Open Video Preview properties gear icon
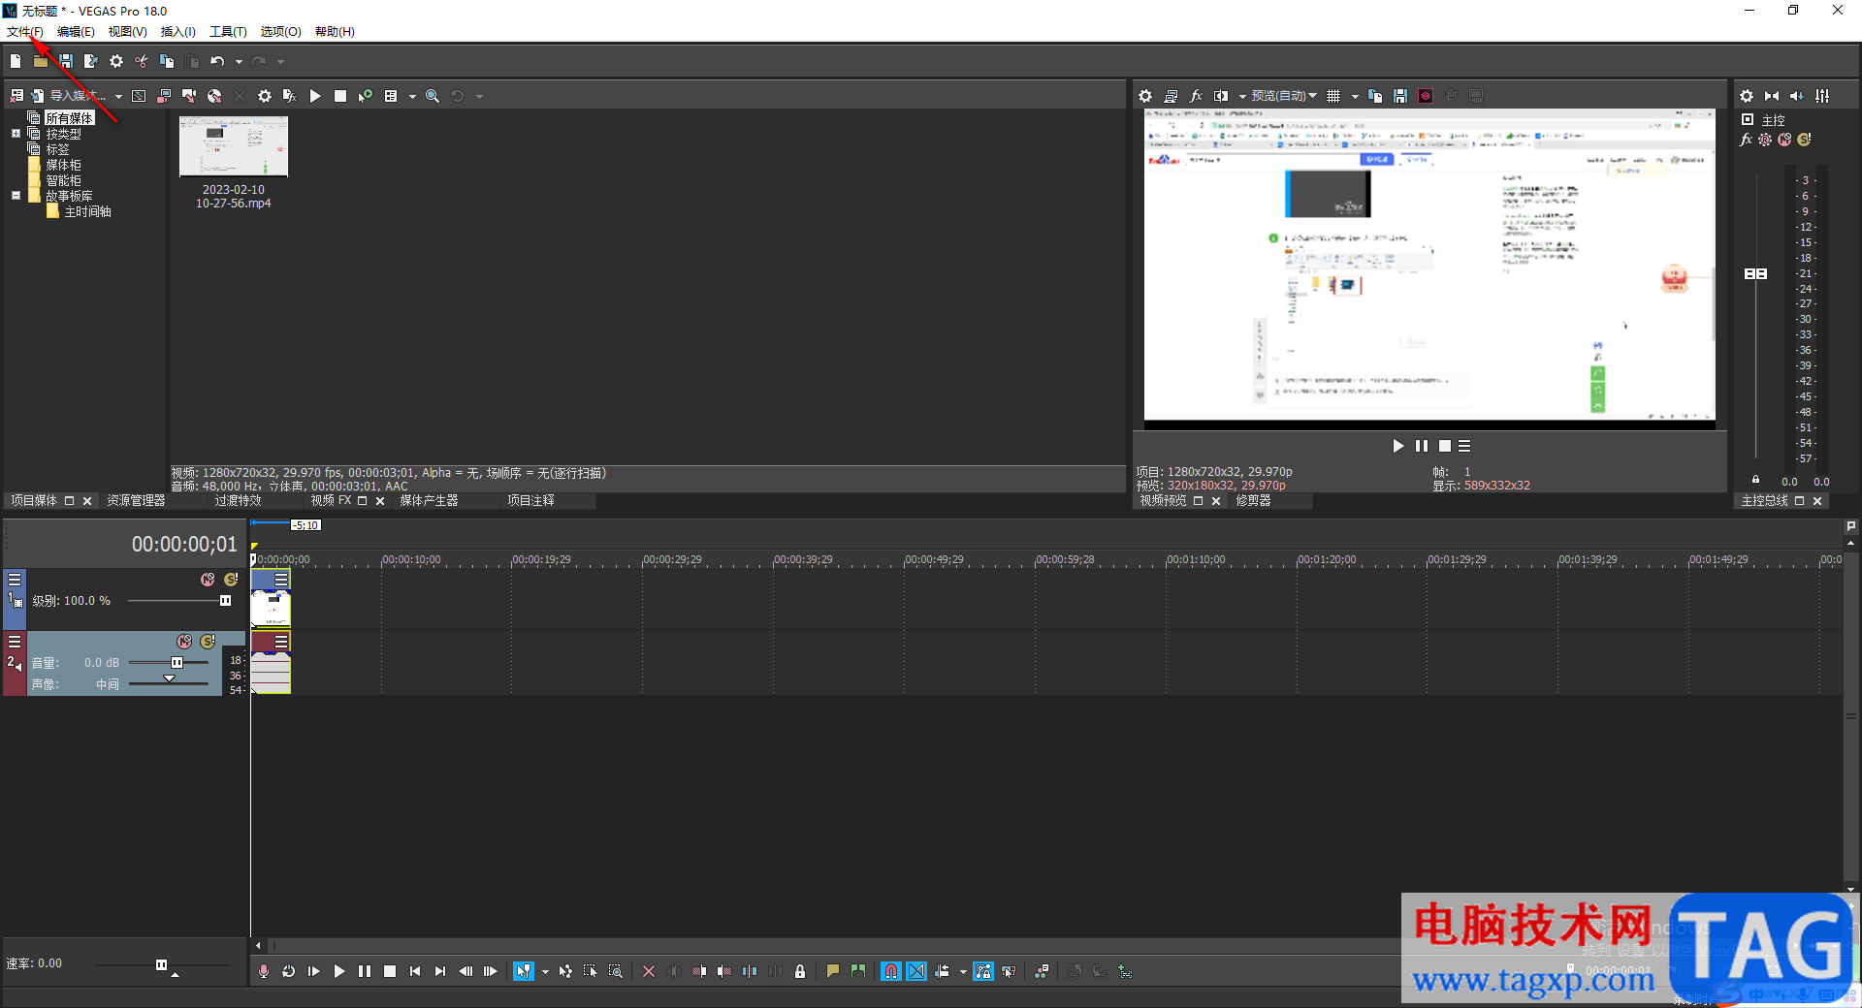Viewport: 1862px width, 1008px height. click(1145, 96)
